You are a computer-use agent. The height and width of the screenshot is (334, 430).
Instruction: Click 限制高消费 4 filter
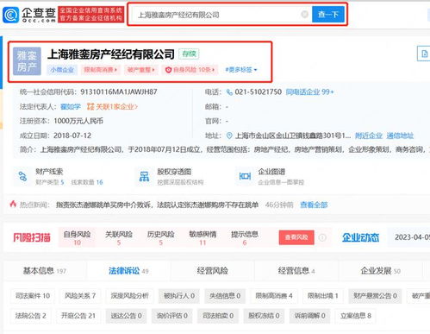click(x=274, y=296)
